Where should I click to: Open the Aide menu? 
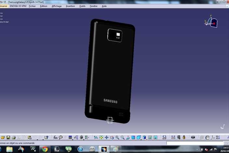point(104,6)
